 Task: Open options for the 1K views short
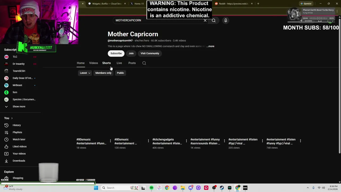click(224, 141)
